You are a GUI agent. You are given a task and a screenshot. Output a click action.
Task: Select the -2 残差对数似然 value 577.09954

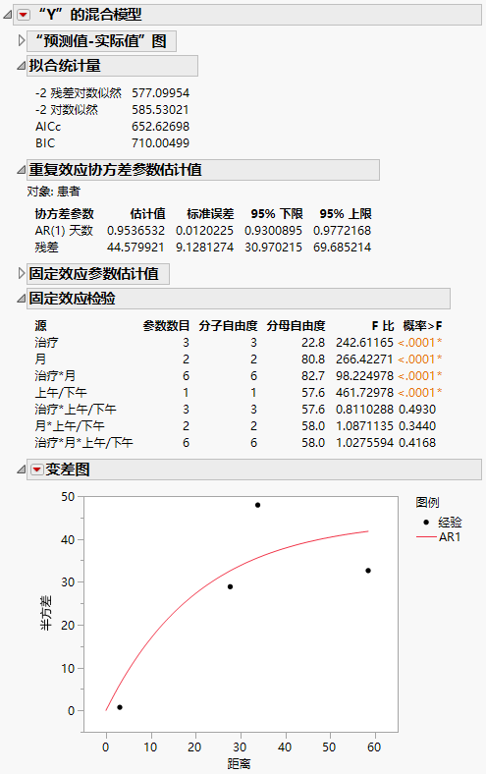click(x=160, y=92)
